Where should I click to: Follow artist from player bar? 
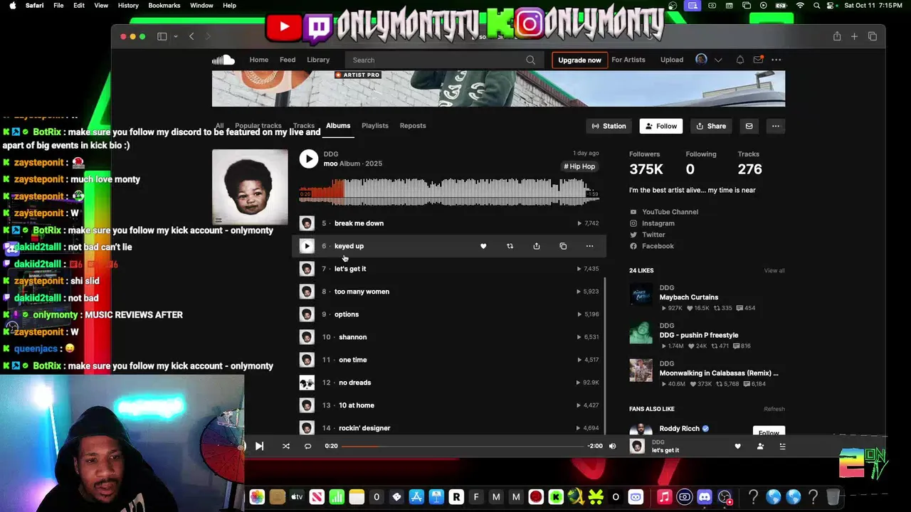click(760, 446)
